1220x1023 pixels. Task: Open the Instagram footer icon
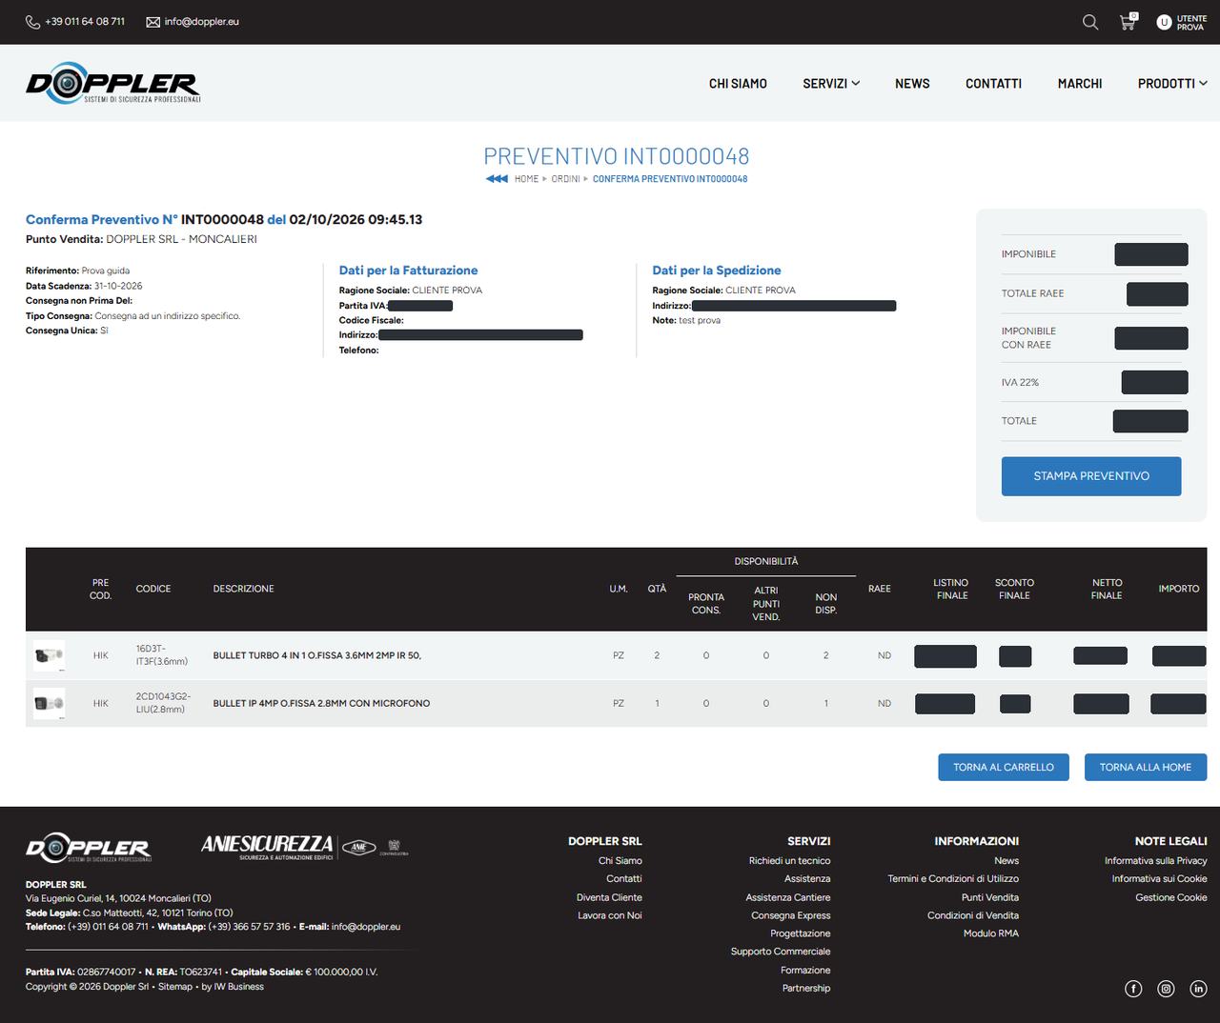click(1166, 989)
